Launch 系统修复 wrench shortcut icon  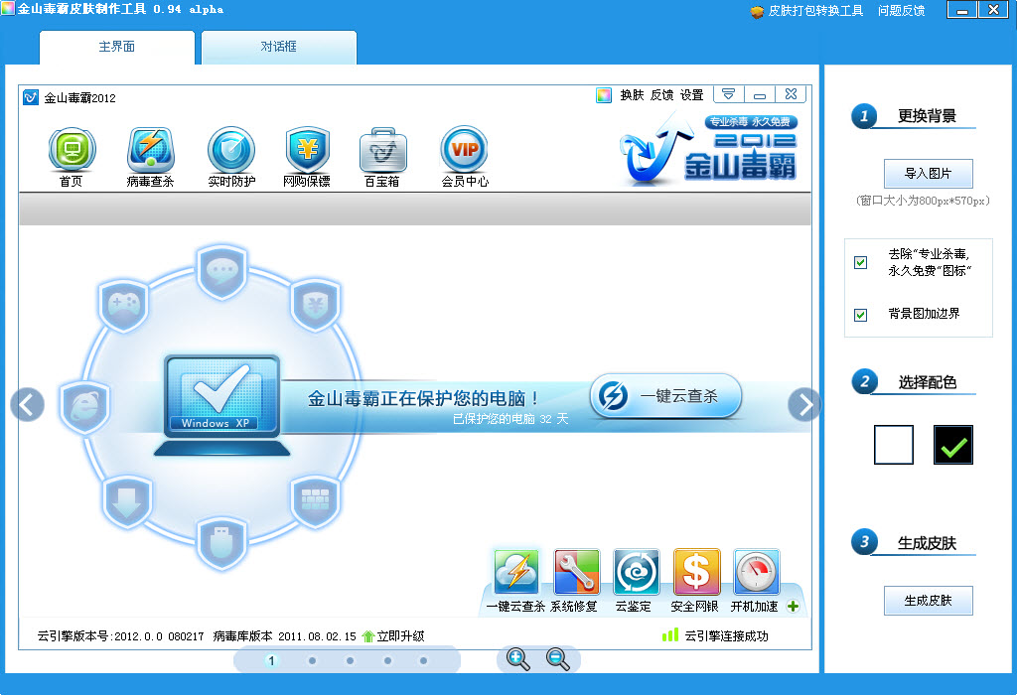(576, 572)
